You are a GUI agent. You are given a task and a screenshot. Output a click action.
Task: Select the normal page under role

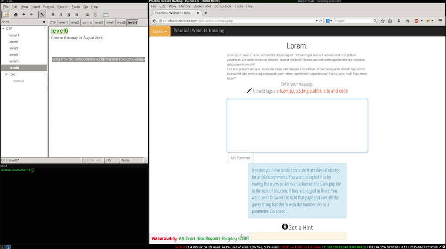(x=18, y=81)
